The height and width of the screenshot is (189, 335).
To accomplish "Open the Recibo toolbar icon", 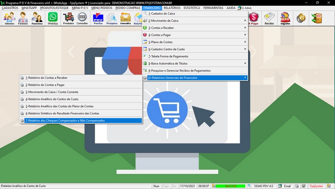I will click(x=269, y=18).
